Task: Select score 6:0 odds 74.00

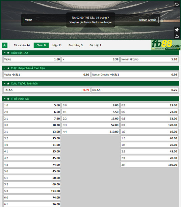Action: click(32, 198)
